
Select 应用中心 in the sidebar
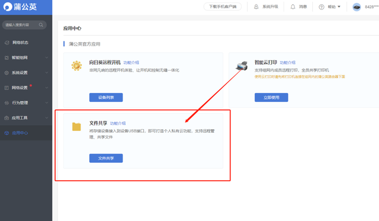coord(26,133)
